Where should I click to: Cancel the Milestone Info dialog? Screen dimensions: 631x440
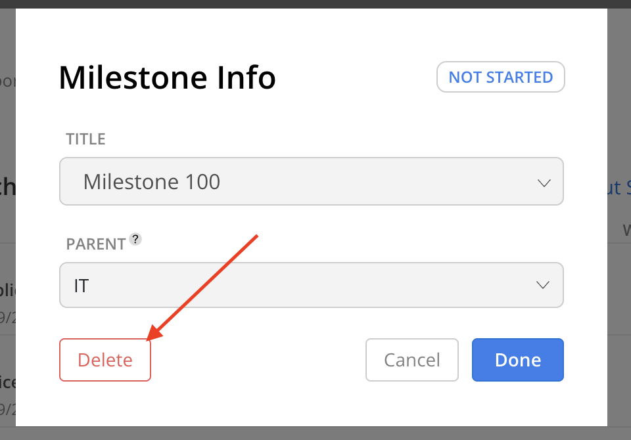[x=412, y=360]
